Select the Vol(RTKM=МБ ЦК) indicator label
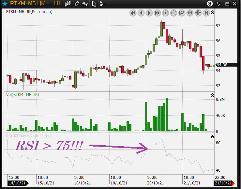This screenshot has width=241, height=189. click(23, 94)
